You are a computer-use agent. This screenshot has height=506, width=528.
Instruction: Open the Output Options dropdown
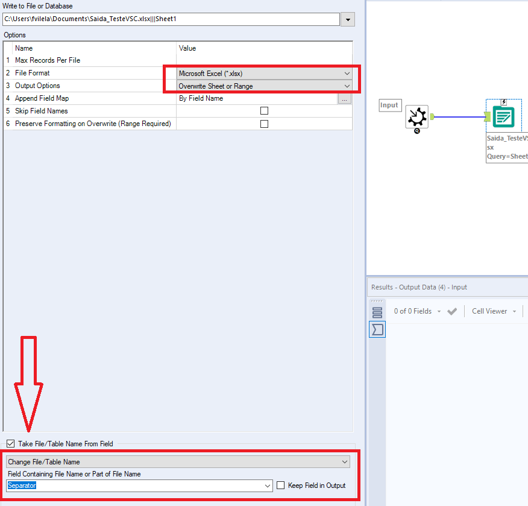click(x=347, y=86)
